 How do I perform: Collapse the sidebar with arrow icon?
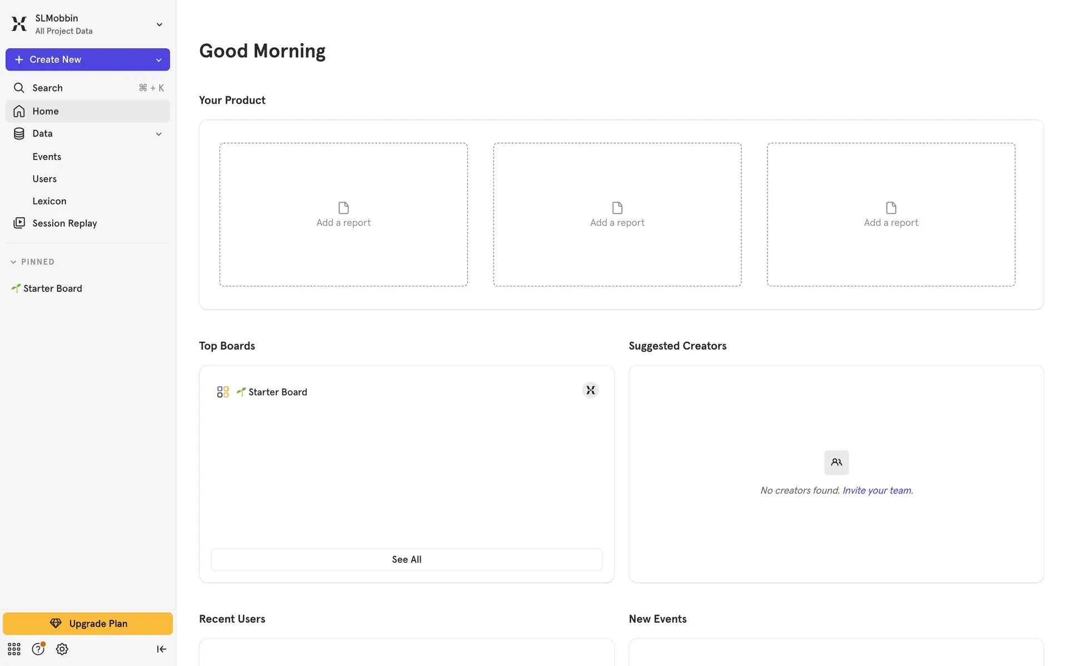click(x=162, y=649)
